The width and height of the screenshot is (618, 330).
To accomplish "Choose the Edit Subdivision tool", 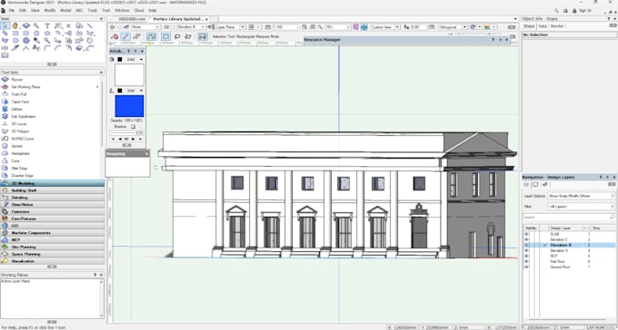I will [x=24, y=116].
